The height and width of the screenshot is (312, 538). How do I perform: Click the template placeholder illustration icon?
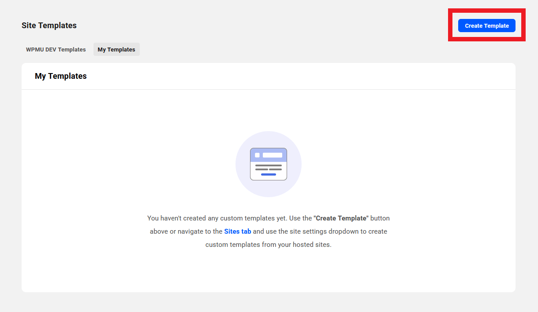(269, 164)
